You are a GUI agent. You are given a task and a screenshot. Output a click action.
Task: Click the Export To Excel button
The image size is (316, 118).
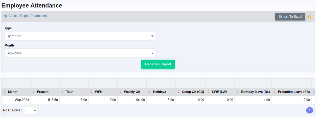(290, 17)
